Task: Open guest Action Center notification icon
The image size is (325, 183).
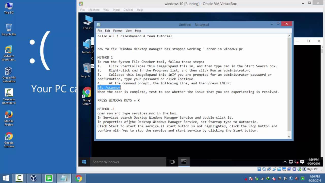Action: (x=302, y=162)
